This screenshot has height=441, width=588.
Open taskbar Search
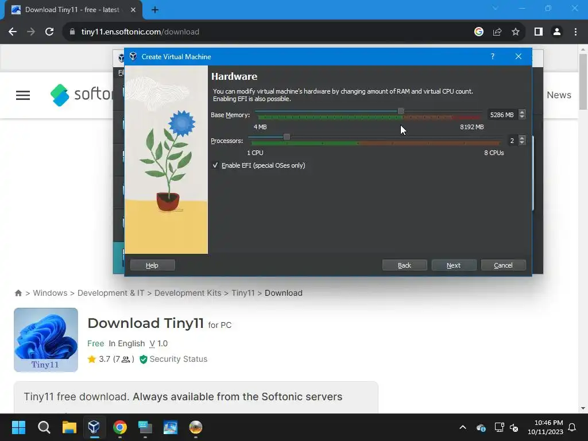coord(44,427)
